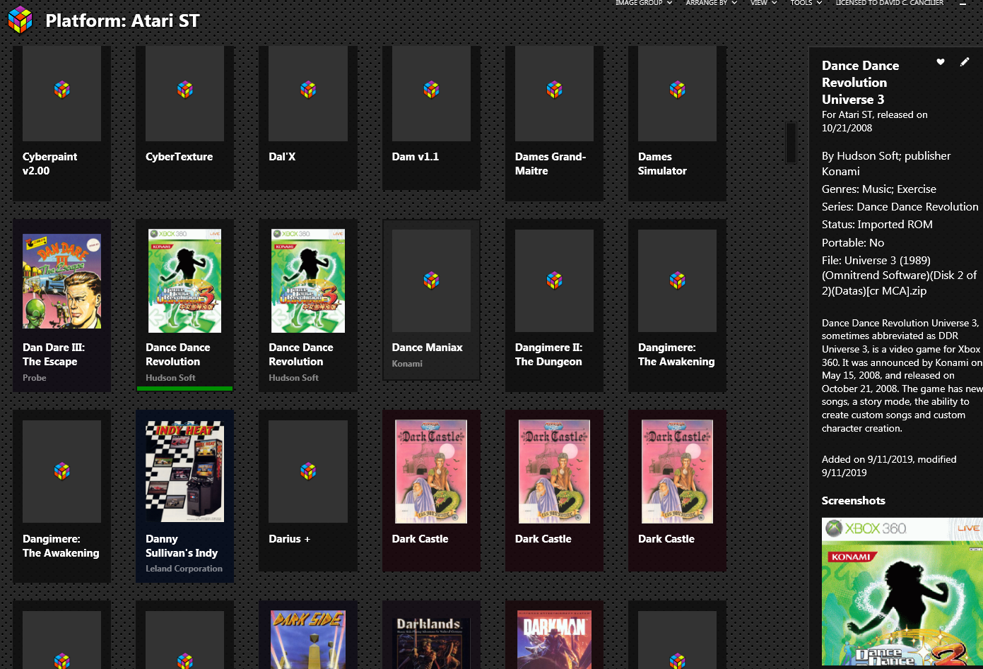The height and width of the screenshot is (669, 983).
Task: Select the Dal'X game card
Action: [x=307, y=118]
